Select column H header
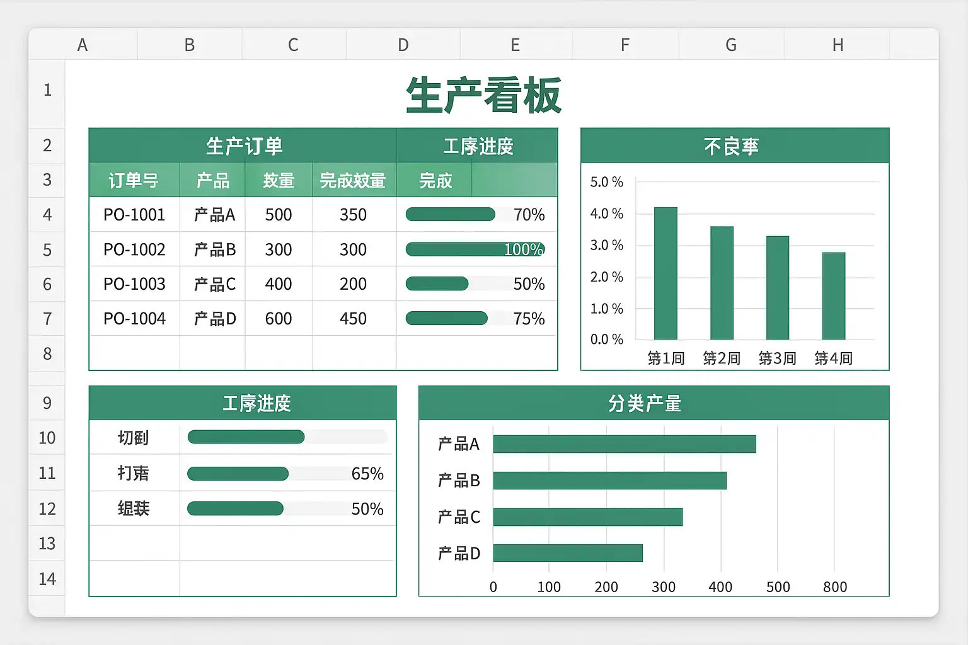Viewport: 968px width, 645px height. (x=838, y=45)
